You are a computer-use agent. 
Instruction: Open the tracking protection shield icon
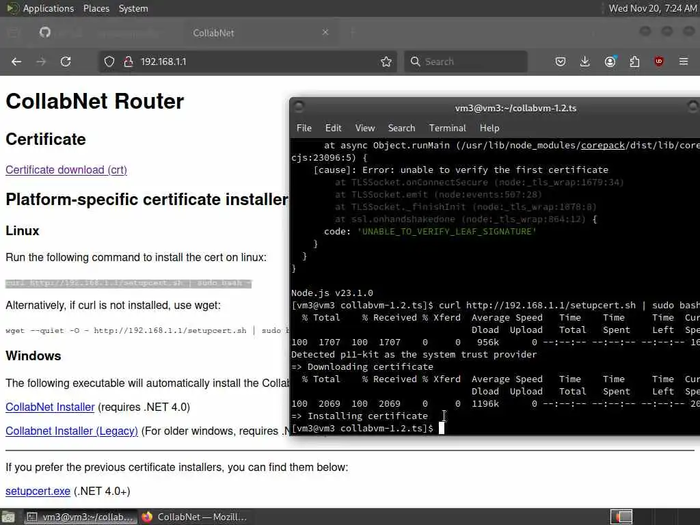click(109, 62)
